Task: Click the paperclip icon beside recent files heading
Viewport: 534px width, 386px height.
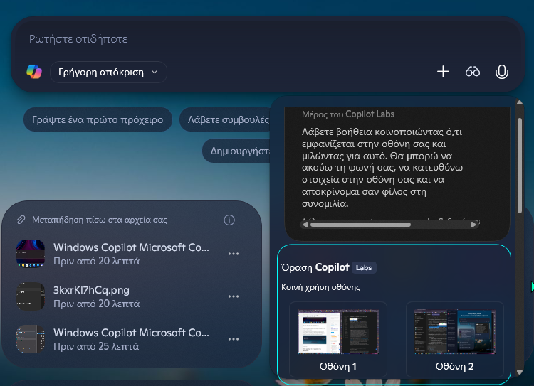Action: pos(21,220)
